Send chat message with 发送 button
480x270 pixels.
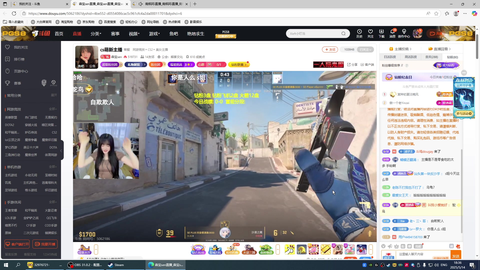456,255
